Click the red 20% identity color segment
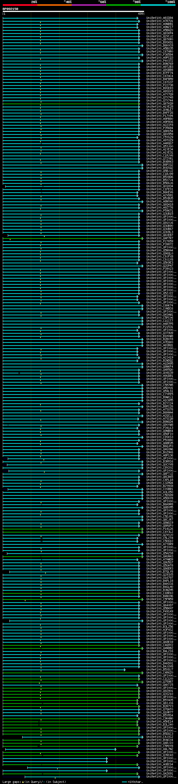This screenshot has width=178, height=784. (20, 5)
